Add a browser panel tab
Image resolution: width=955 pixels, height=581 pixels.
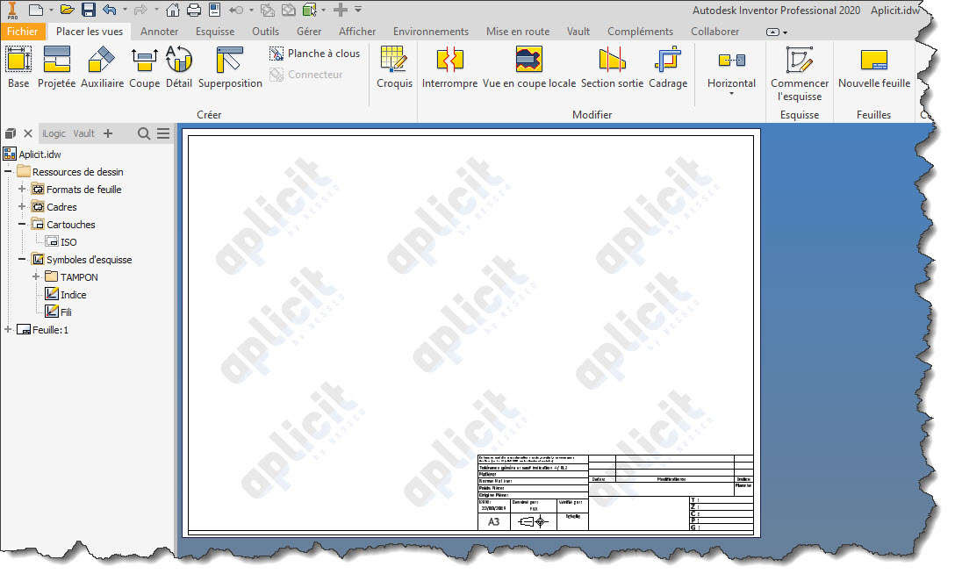coord(108,133)
